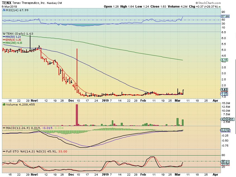Click the Close 1.63 value

click(x=158, y=7)
